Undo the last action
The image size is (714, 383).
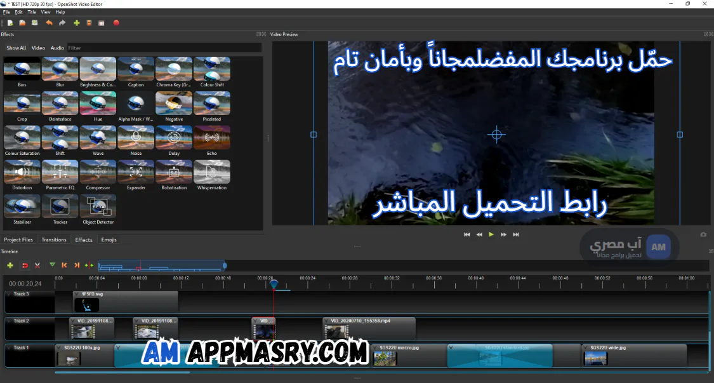[x=49, y=23]
